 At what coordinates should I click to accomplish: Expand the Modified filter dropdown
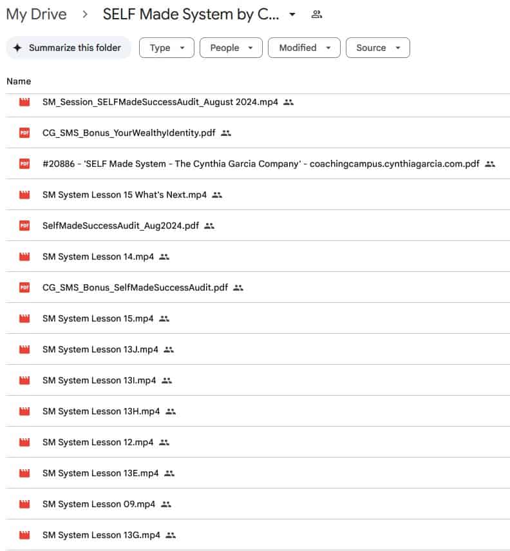tap(304, 48)
